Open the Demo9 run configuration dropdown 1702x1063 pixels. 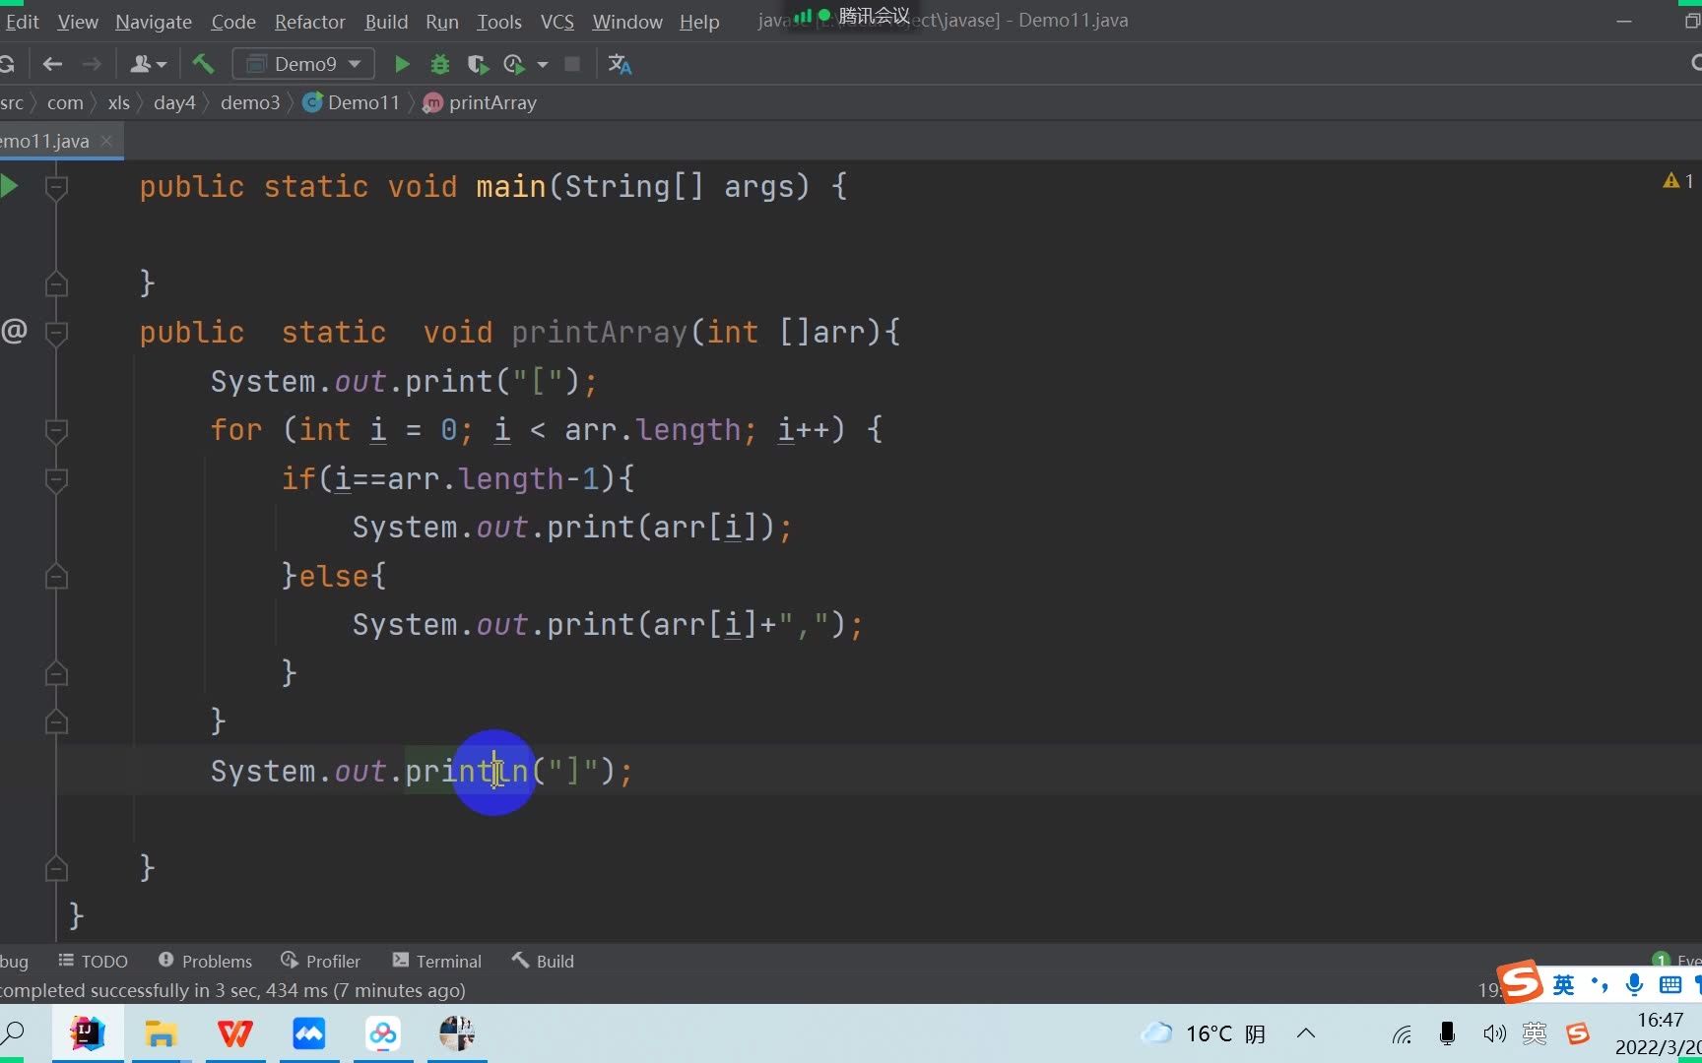[303, 64]
